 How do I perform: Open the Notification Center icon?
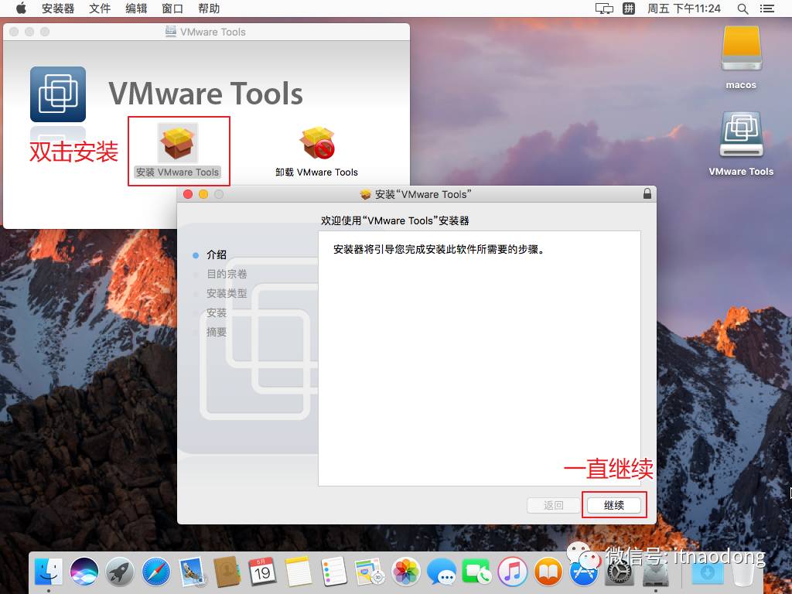point(767,9)
